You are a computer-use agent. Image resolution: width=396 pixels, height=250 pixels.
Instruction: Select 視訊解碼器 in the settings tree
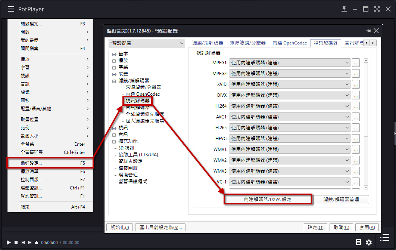point(138,101)
